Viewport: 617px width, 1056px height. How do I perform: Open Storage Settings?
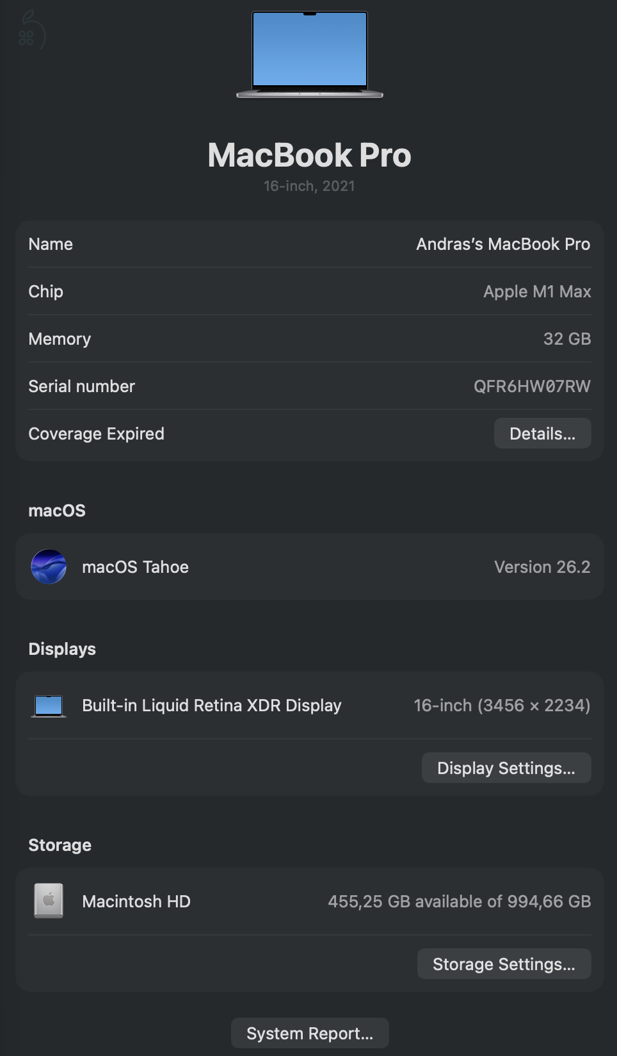point(504,964)
